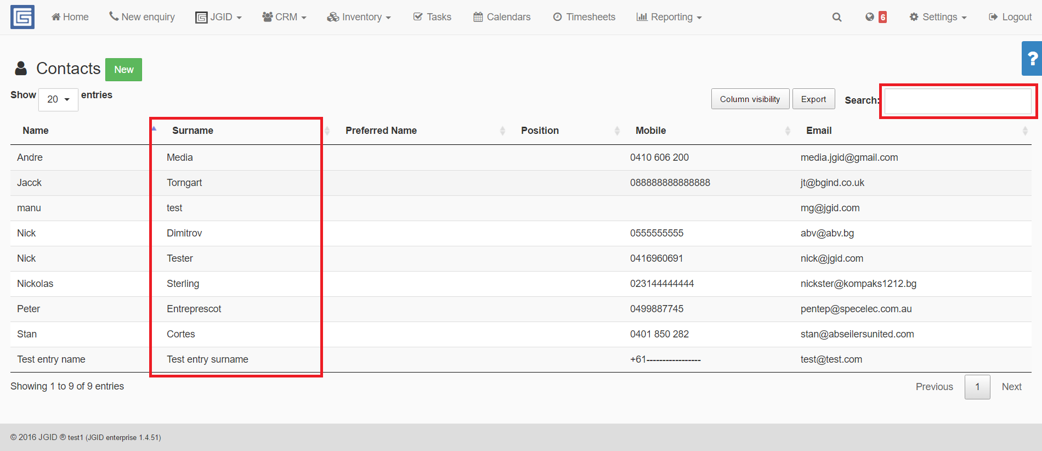Open the Tasks page

[432, 17]
